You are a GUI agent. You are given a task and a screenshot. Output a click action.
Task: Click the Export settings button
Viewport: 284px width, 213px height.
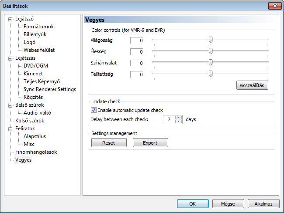pos(150,143)
